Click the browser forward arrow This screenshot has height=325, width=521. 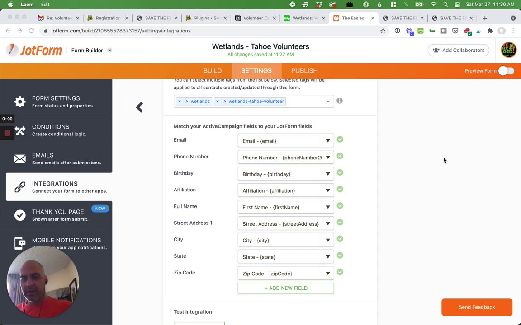(x=19, y=31)
